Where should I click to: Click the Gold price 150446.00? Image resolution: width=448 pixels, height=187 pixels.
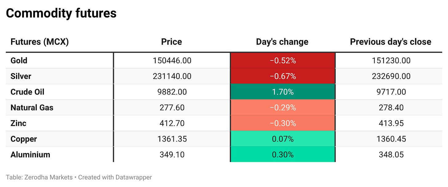point(172,60)
